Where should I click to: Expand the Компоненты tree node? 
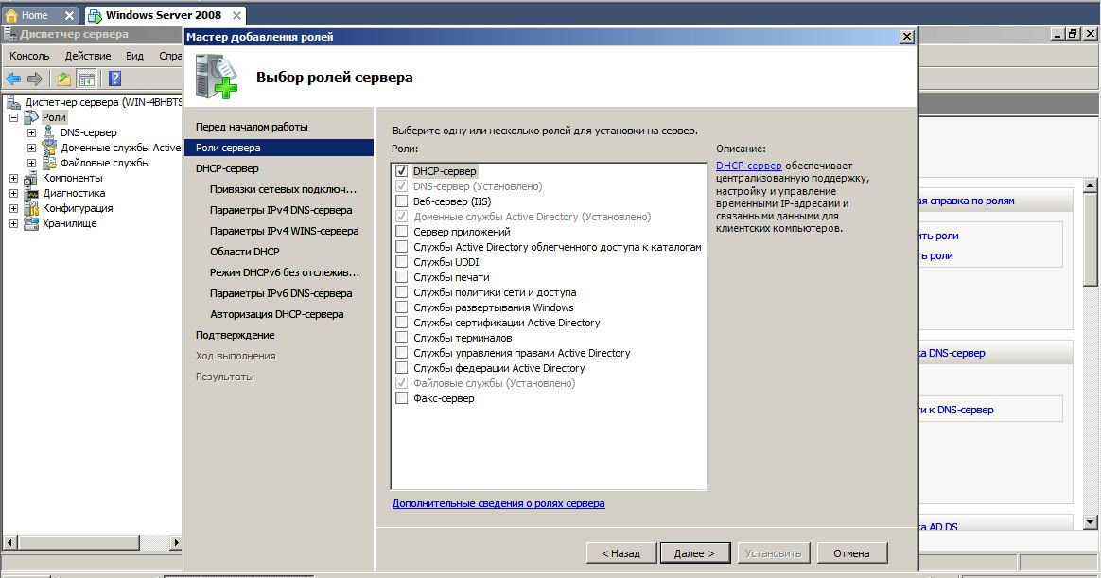(x=13, y=178)
